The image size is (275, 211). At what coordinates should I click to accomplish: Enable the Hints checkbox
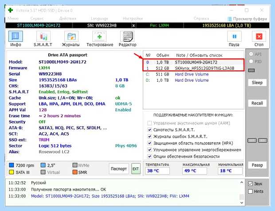[x=251, y=191]
